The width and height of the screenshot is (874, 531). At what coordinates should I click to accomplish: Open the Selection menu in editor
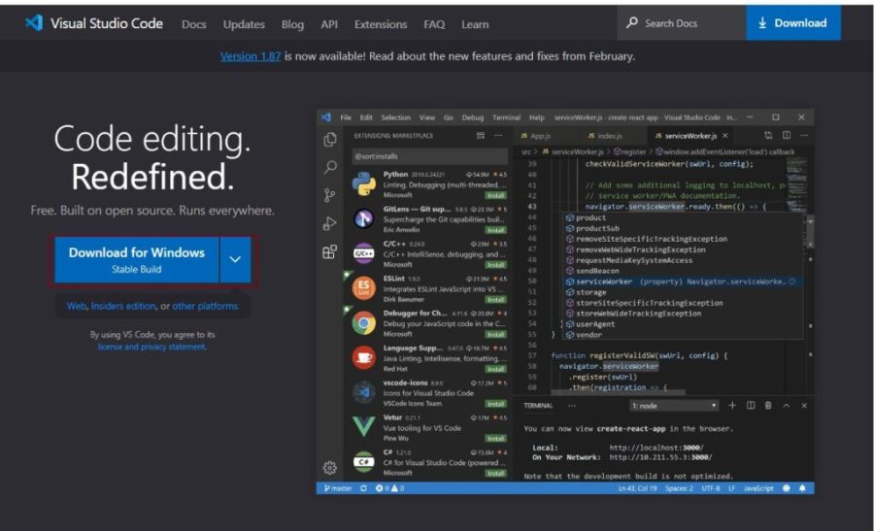(396, 117)
